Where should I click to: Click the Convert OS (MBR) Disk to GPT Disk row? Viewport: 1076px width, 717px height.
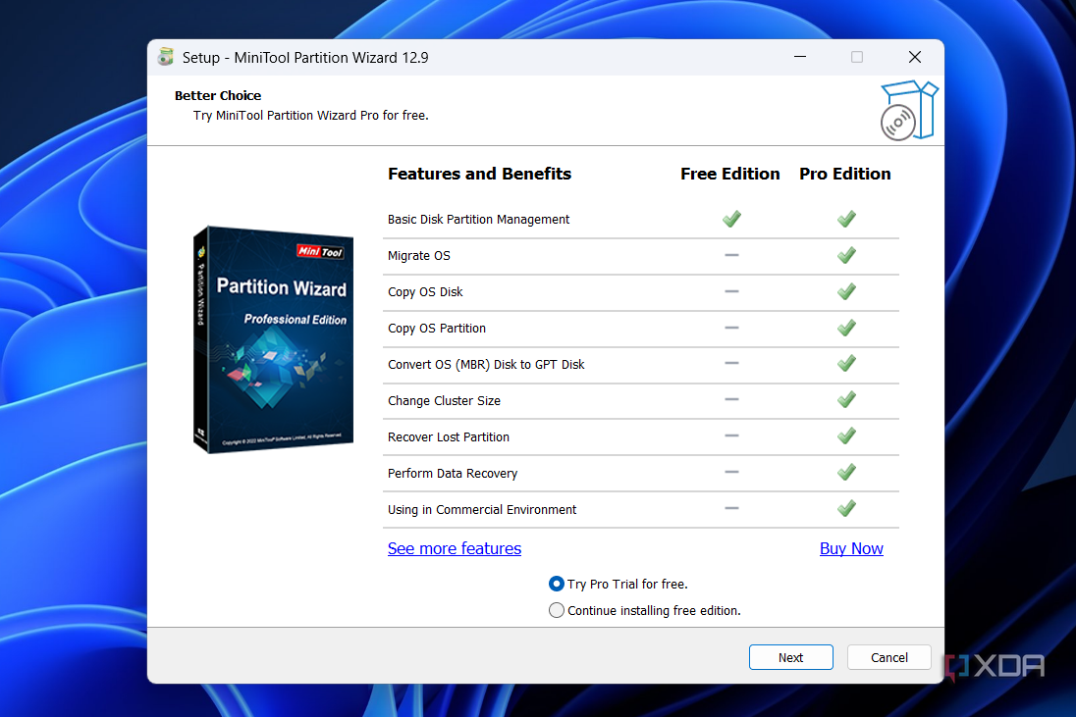486,364
